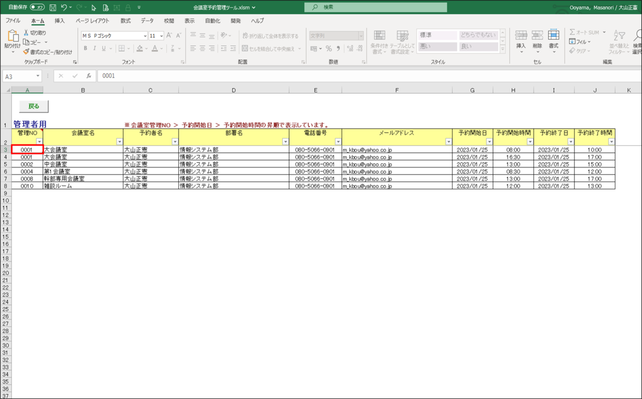Screen dimensions: 642x399
Task: Open Format as Table (テーブルとして書式設定)
Action: 402,42
